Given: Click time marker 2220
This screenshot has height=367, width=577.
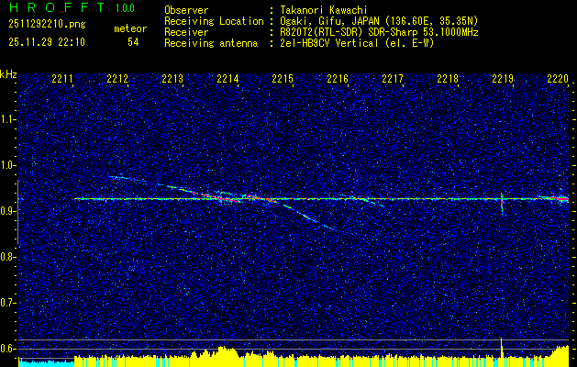Looking at the screenshot, I should click(558, 78).
